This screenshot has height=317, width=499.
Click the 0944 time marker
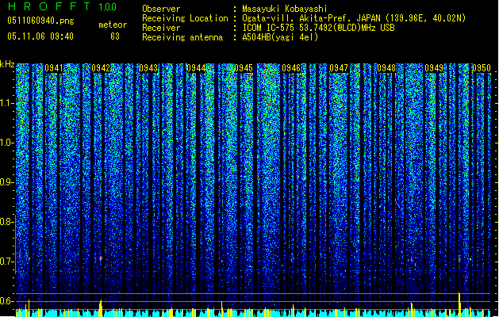coord(196,68)
